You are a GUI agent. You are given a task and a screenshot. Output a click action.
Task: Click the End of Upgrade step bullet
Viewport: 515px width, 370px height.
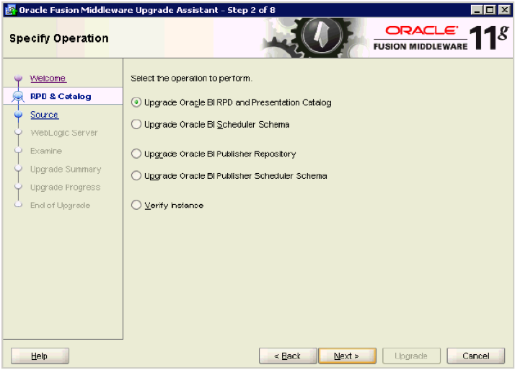tap(19, 205)
